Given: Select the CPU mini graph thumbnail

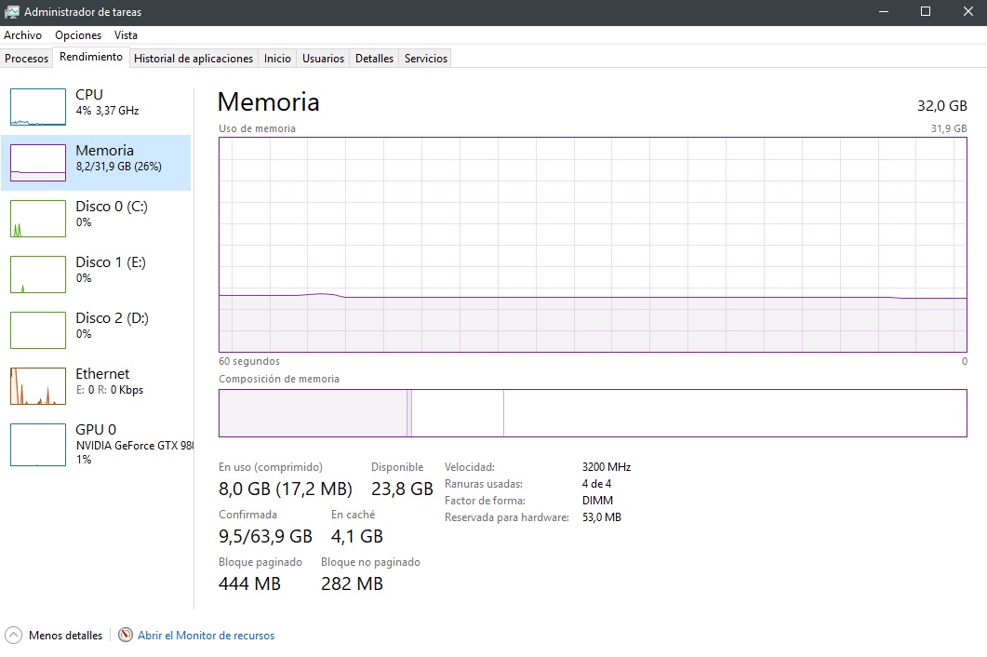Looking at the screenshot, I should click(x=38, y=107).
